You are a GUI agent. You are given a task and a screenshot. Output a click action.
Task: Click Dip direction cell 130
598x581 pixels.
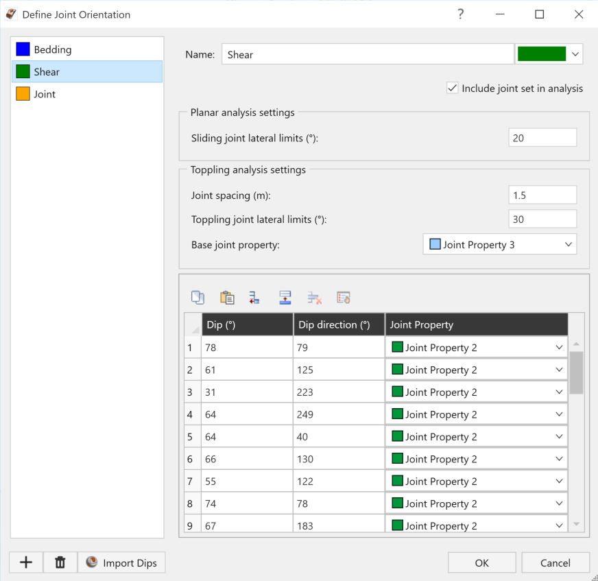click(x=339, y=458)
